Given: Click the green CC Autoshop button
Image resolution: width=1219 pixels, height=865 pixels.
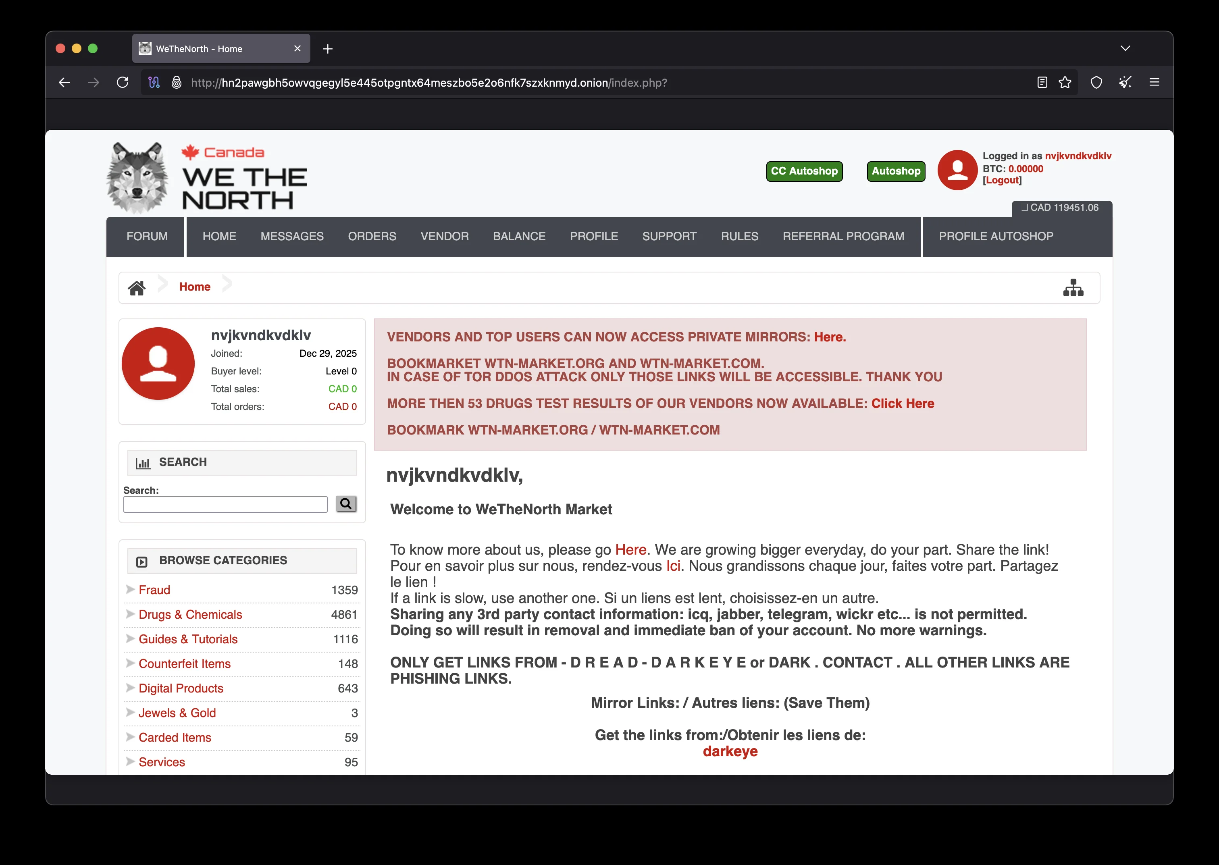Looking at the screenshot, I should click(804, 171).
